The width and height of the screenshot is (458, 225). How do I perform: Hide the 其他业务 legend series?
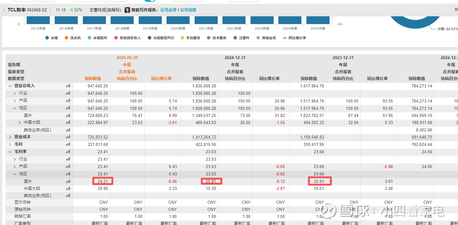coord(266,38)
